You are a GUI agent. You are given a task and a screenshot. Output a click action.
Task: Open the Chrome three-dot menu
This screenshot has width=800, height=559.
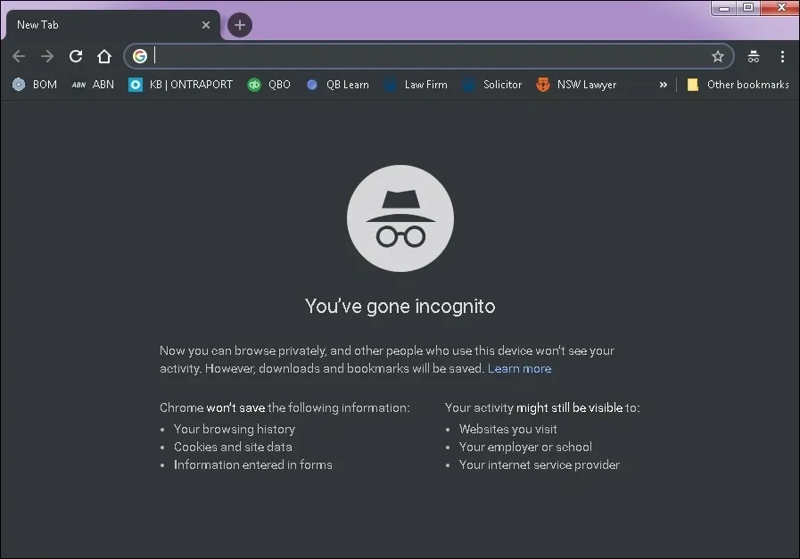[782, 56]
